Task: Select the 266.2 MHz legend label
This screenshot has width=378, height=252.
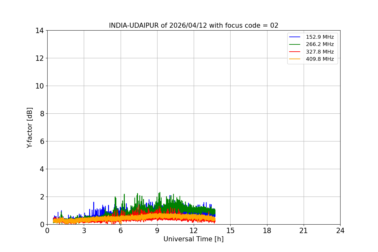Action: pos(320,44)
